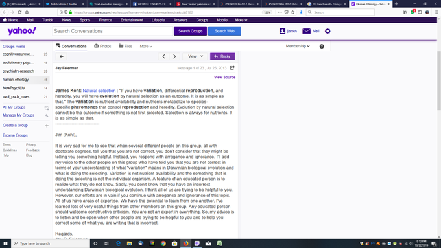Switch to the Notifications / Twitter tab

tap(65, 4)
